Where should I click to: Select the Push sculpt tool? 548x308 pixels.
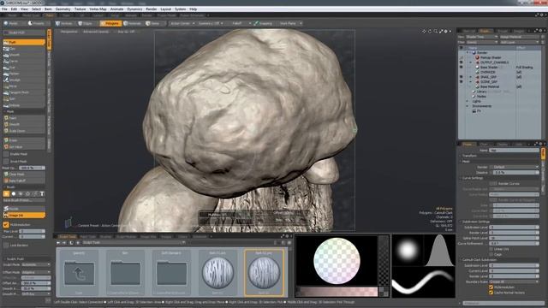point(24,42)
